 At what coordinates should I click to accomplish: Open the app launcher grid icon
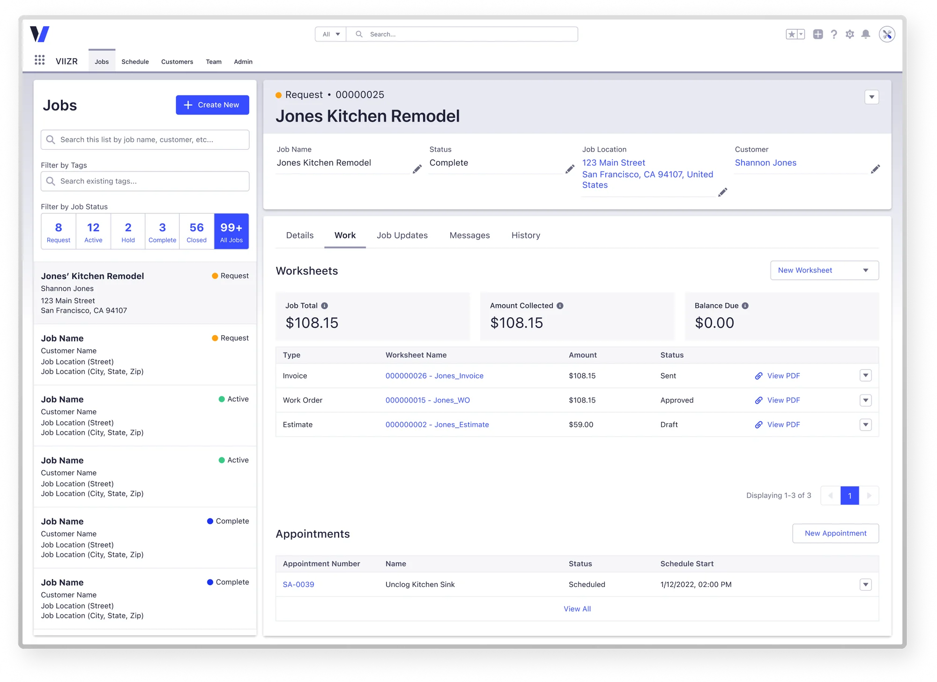pos(40,60)
